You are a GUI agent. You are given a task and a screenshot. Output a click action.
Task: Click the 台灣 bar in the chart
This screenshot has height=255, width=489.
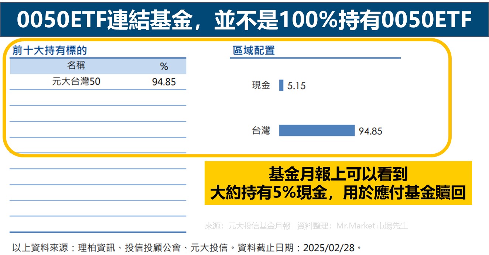[x=317, y=130]
